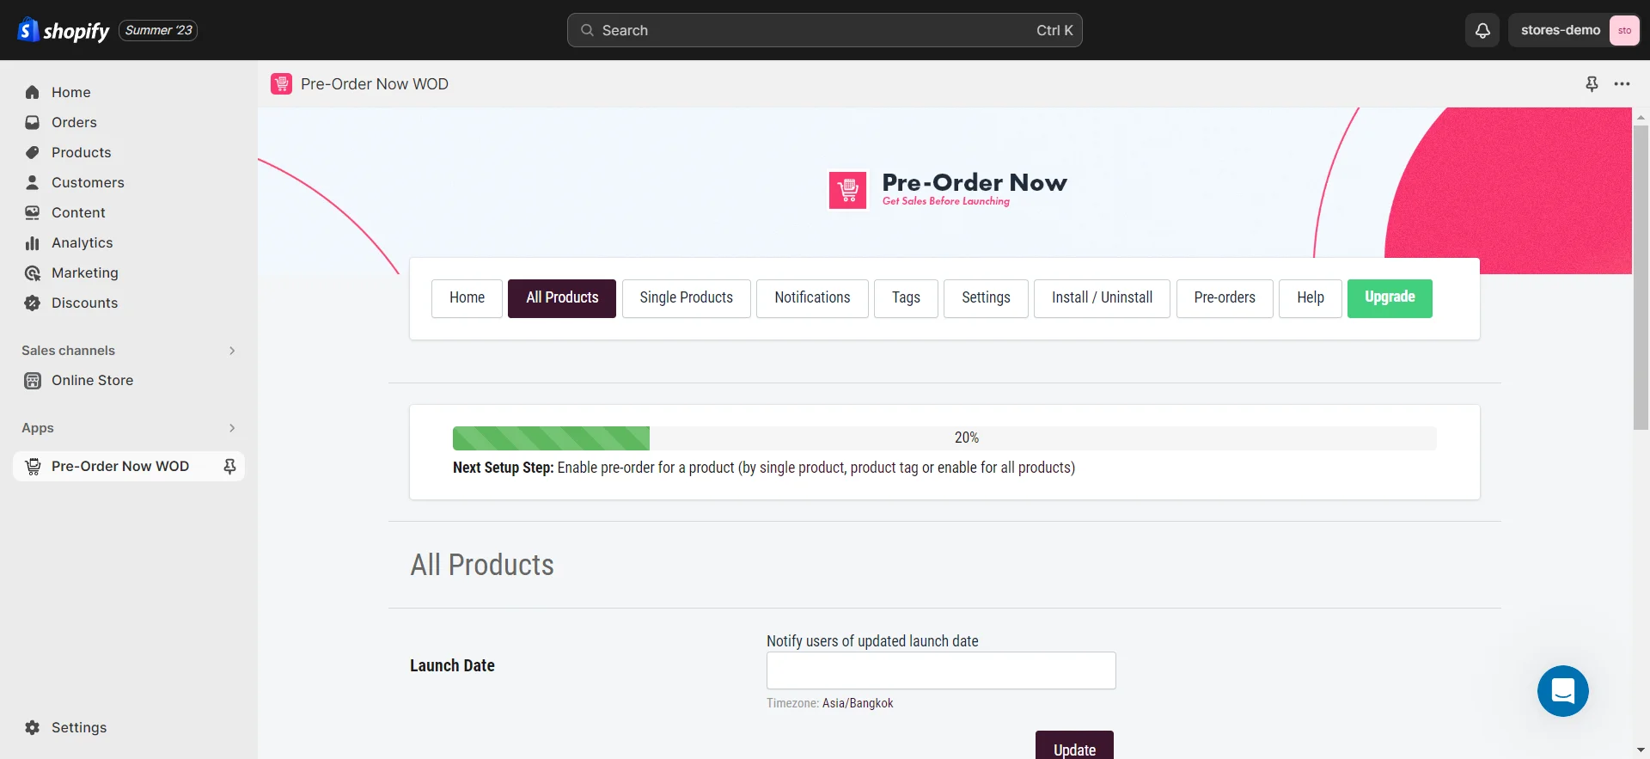The image size is (1650, 759).
Task: Open the three-dot more actions menu
Action: tap(1622, 83)
